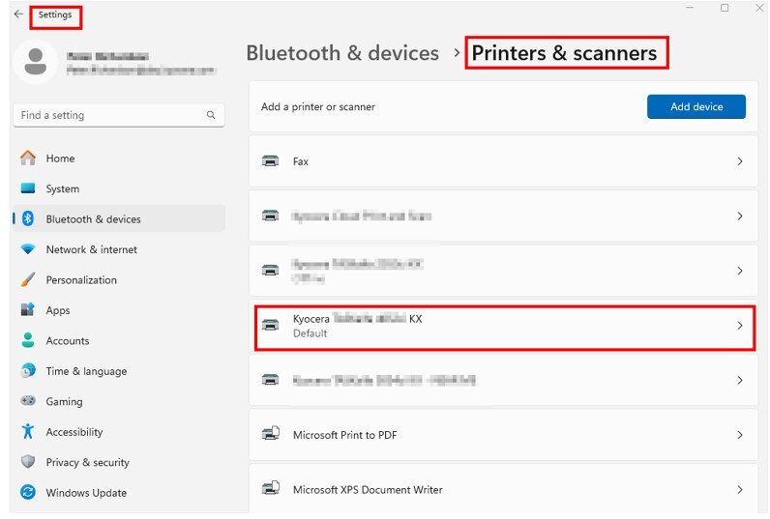Viewport: 770px width, 519px height.
Task: Click the Personalization paintbrush icon
Action: [28, 279]
